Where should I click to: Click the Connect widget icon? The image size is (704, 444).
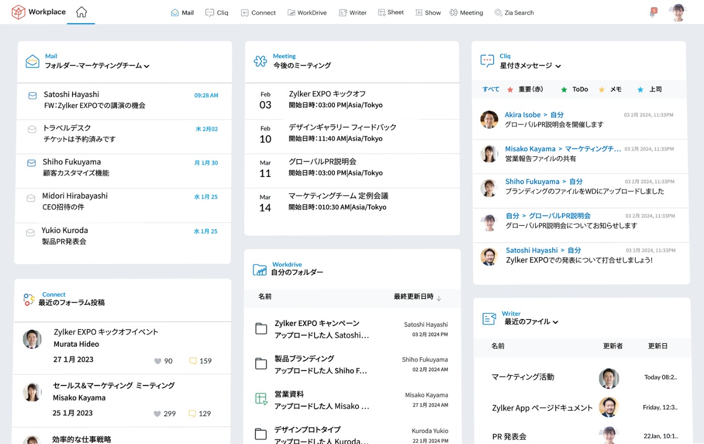click(29, 299)
